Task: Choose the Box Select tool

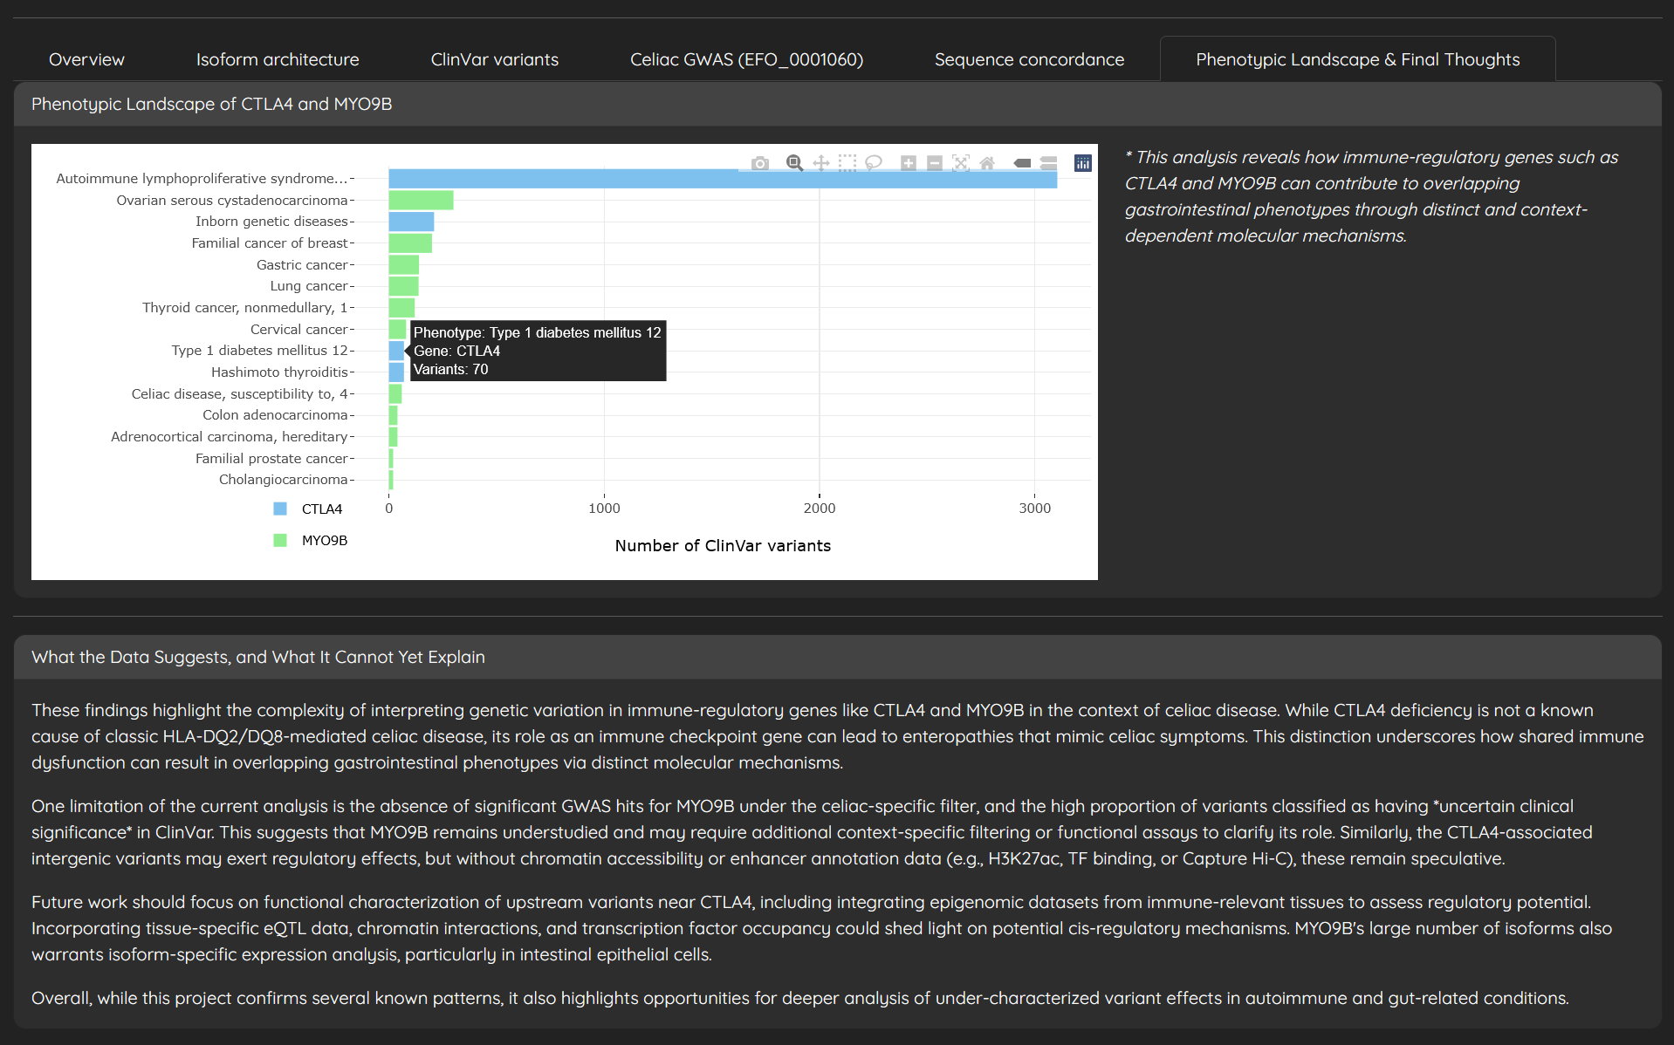Action: pos(847,163)
